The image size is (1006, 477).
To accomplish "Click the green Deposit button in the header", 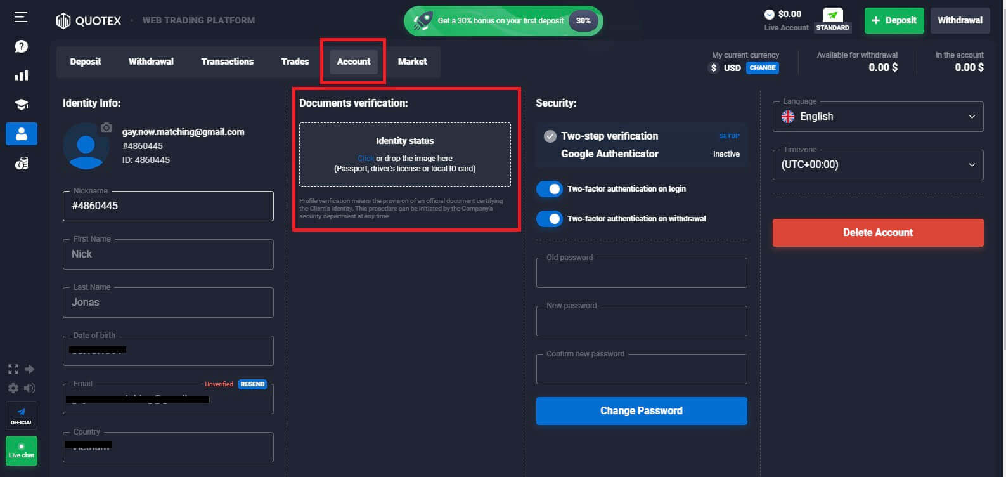I will coord(894,20).
